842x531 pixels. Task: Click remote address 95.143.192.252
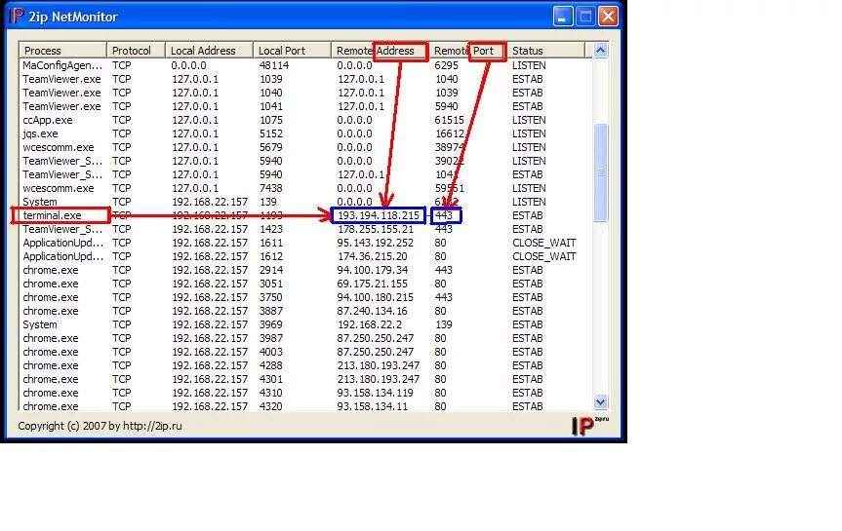[x=376, y=243]
